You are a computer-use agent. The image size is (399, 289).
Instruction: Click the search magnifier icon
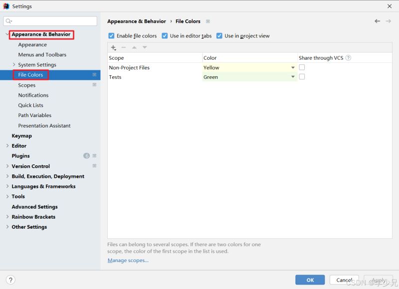tap(8, 21)
